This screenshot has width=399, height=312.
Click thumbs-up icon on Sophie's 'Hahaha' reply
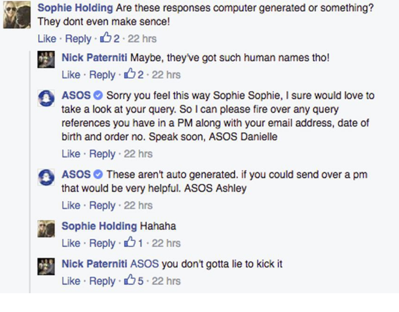point(130,242)
